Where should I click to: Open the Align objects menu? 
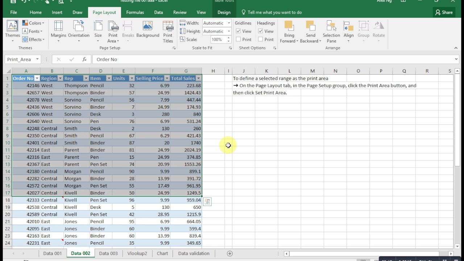click(349, 31)
